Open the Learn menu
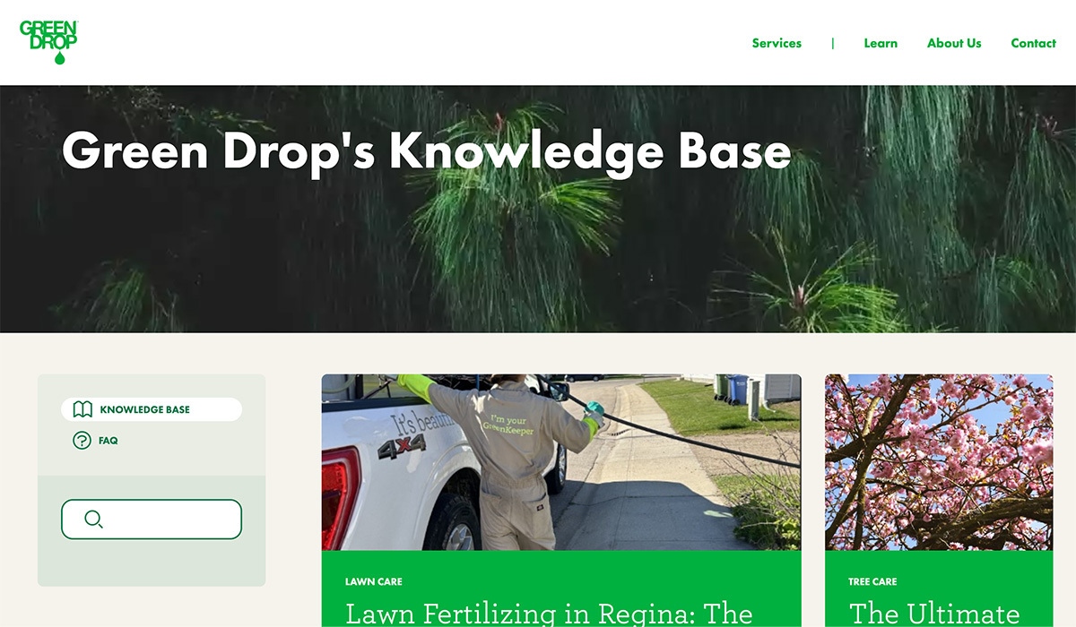This screenshot has width=1076, height=627. coord(881,43)
